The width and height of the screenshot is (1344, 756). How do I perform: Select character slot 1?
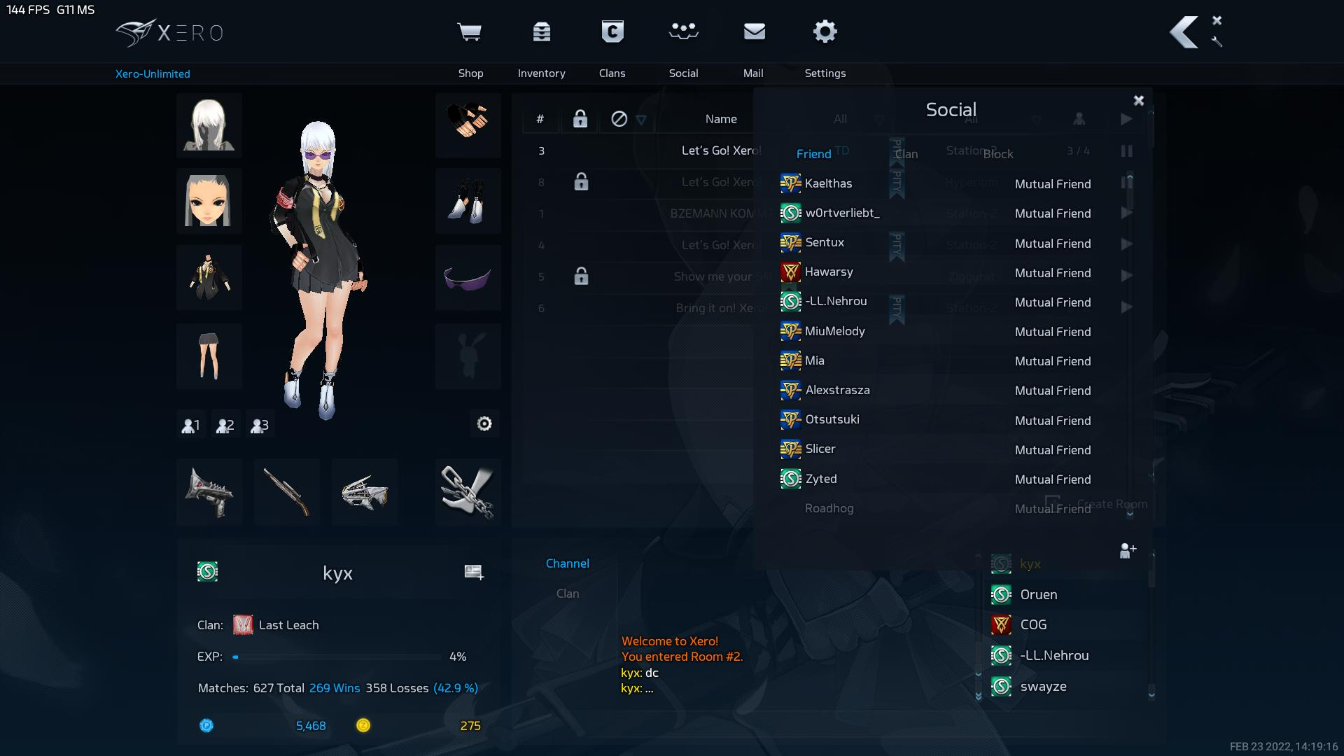pyautogui.click(x=190, y=426)
